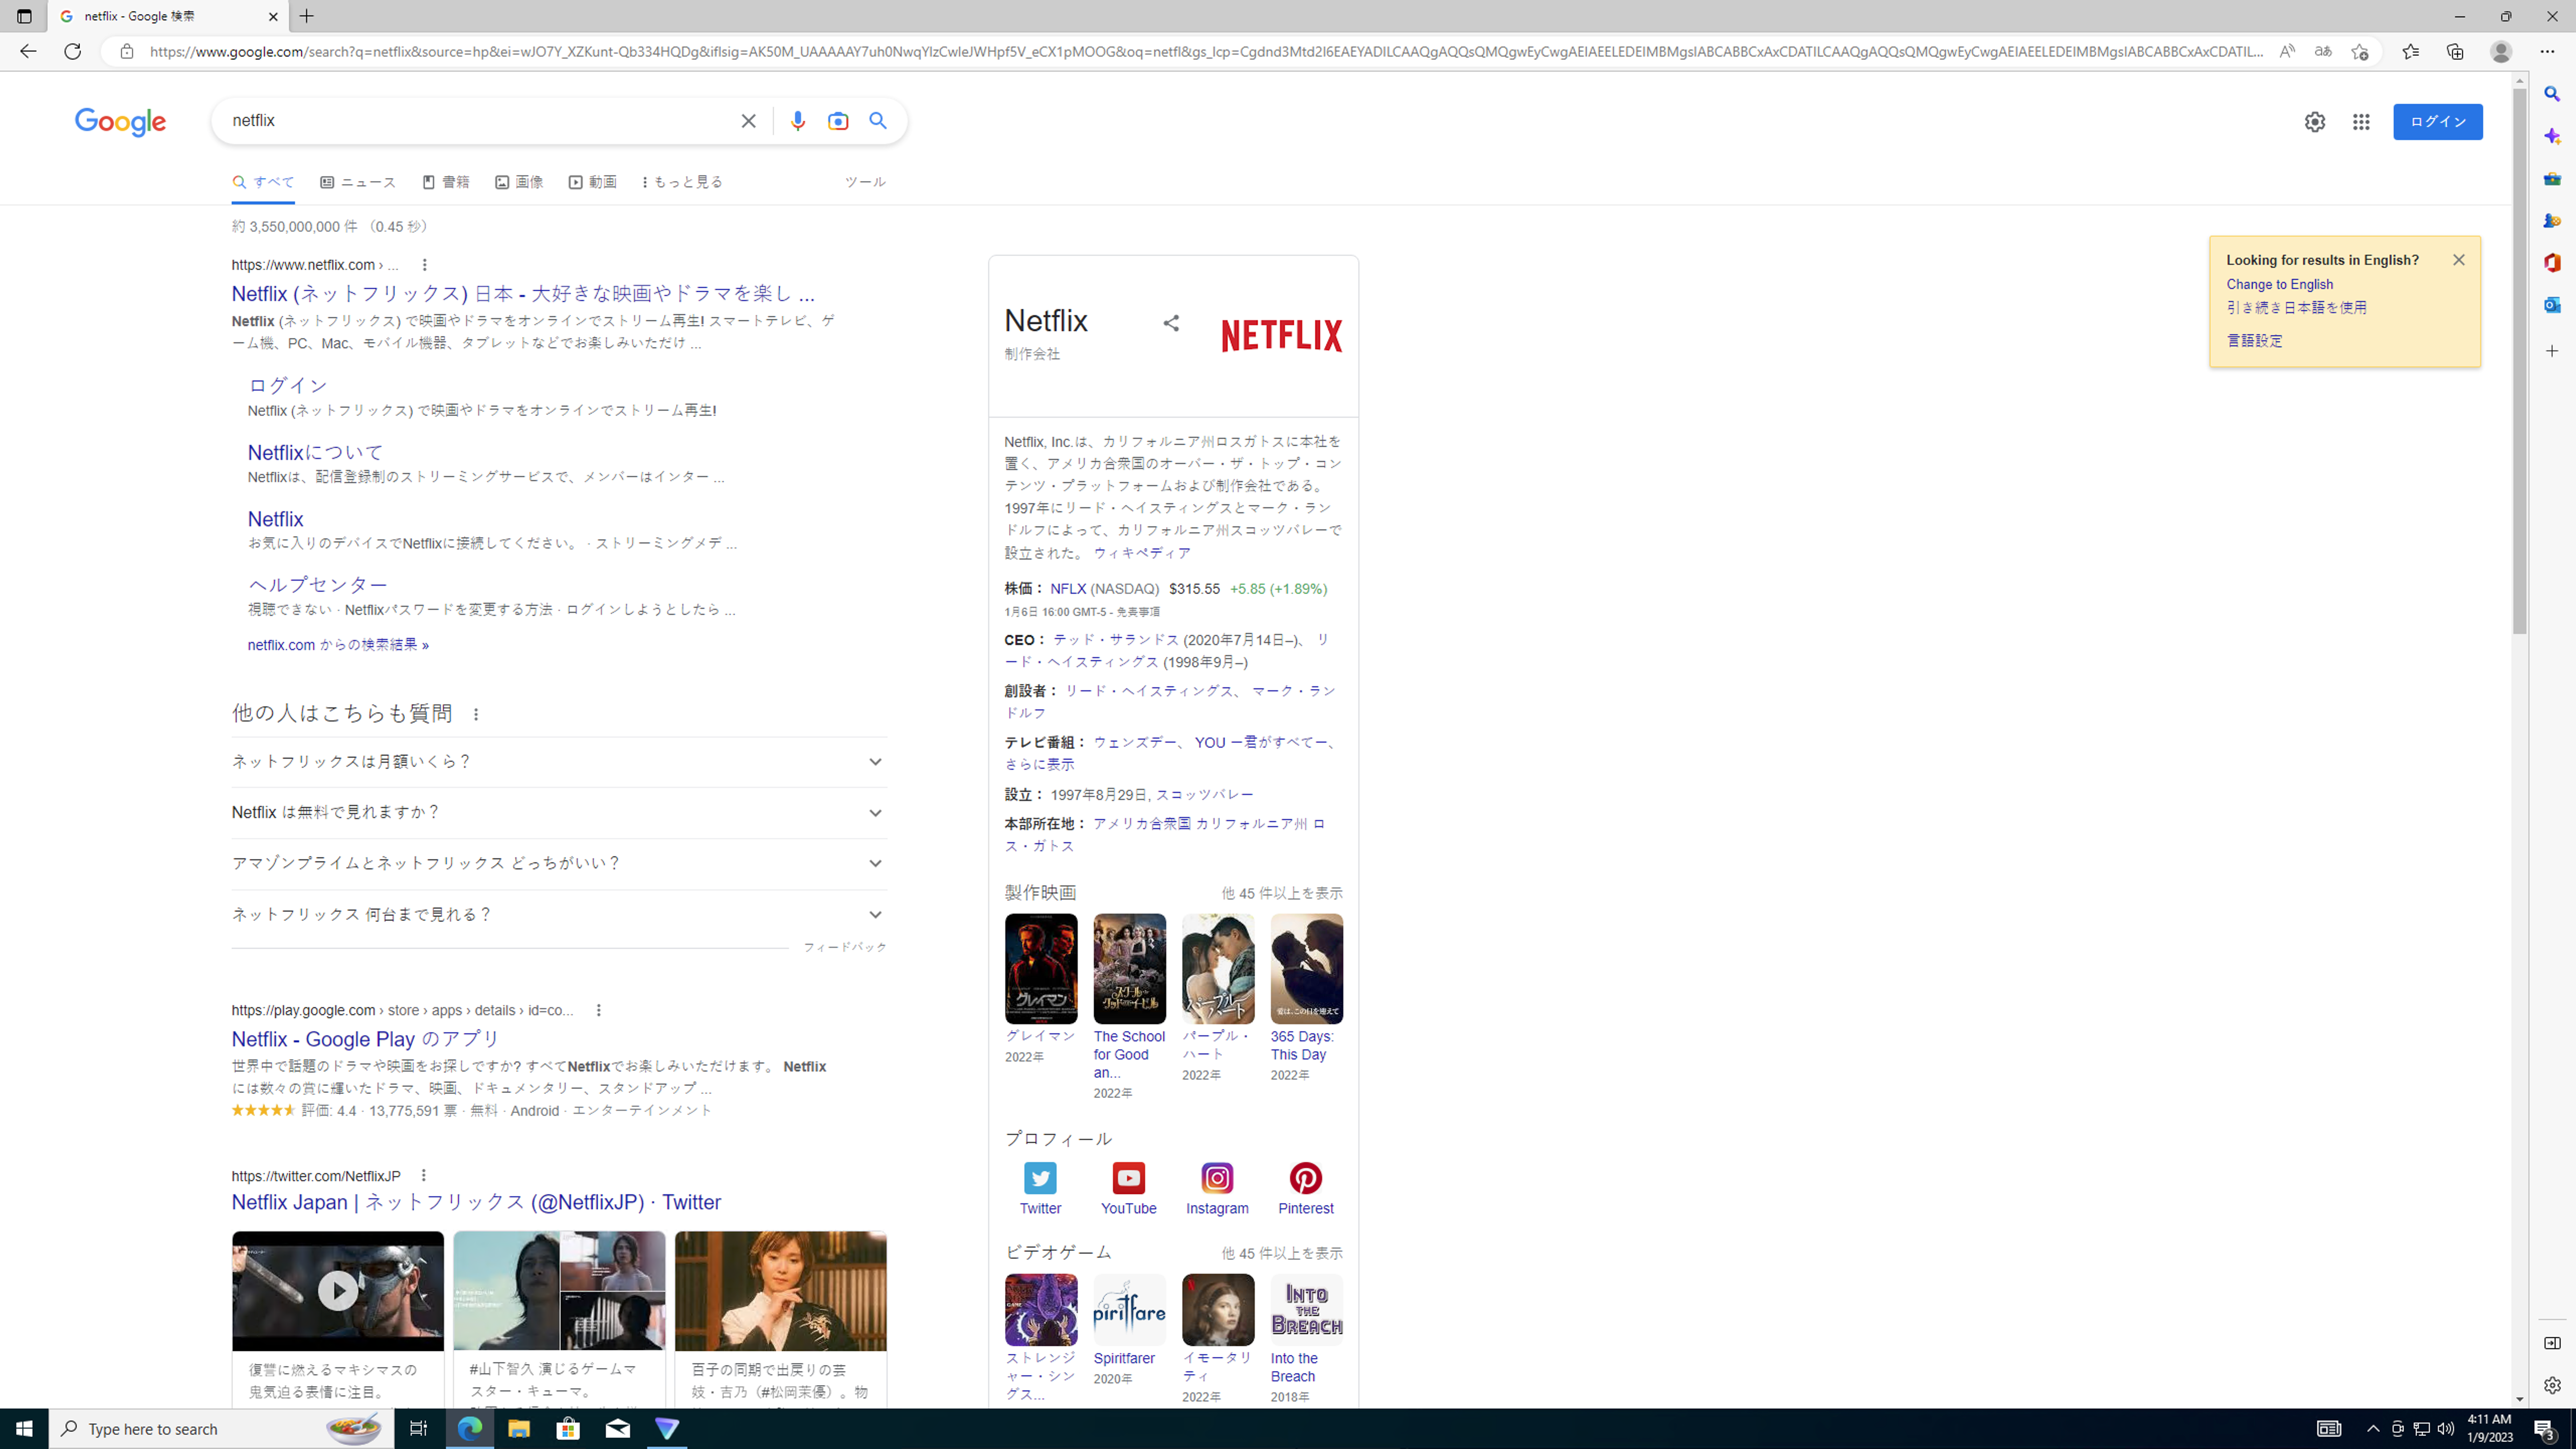Play the Twitter video thumbnail

pos(338,1290)
